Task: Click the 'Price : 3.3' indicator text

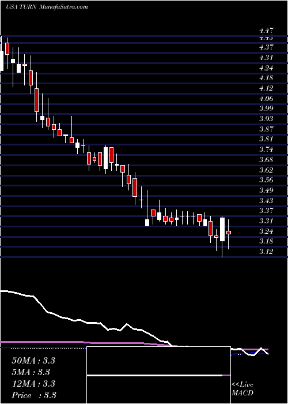Action: click(x=34, y=395)
